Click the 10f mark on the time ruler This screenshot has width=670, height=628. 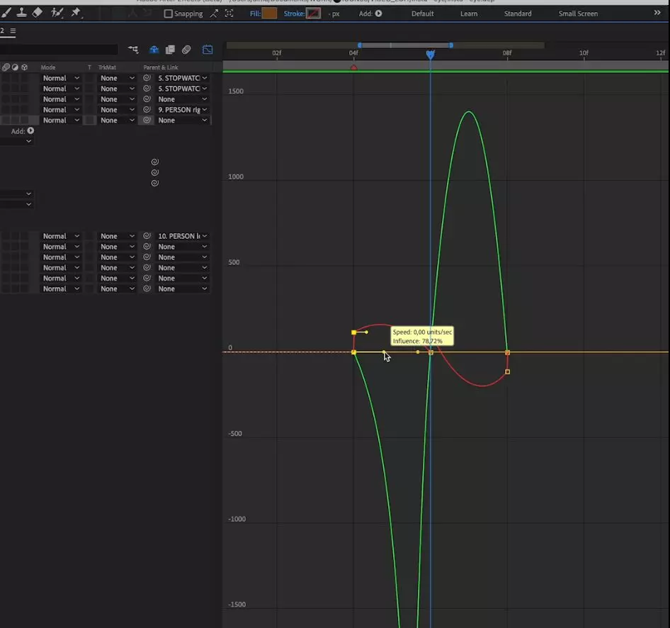(584, 53)
